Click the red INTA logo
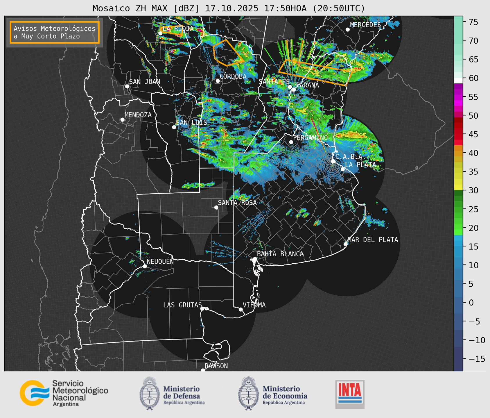 coord(350,394)
